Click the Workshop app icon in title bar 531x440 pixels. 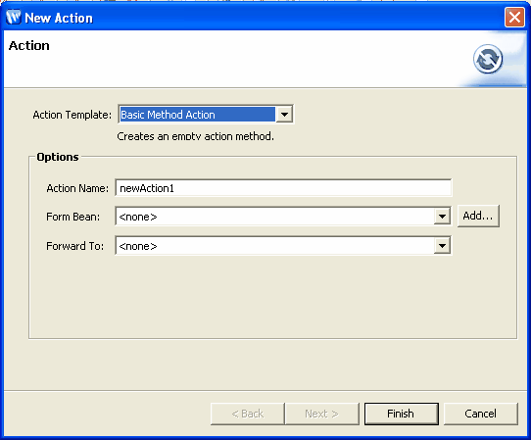coord(14,17)
